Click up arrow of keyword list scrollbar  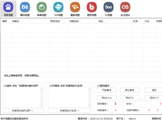[90, 89]
